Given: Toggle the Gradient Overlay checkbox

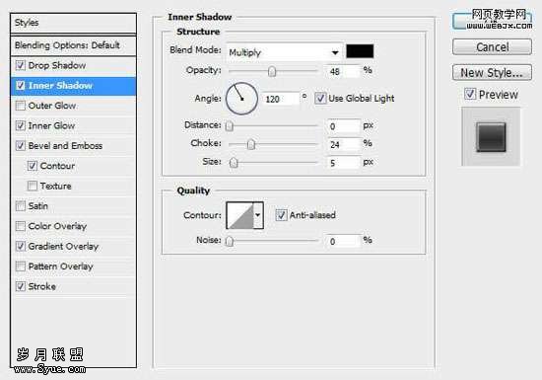Looking at the screenshot, I should point(21,246).
